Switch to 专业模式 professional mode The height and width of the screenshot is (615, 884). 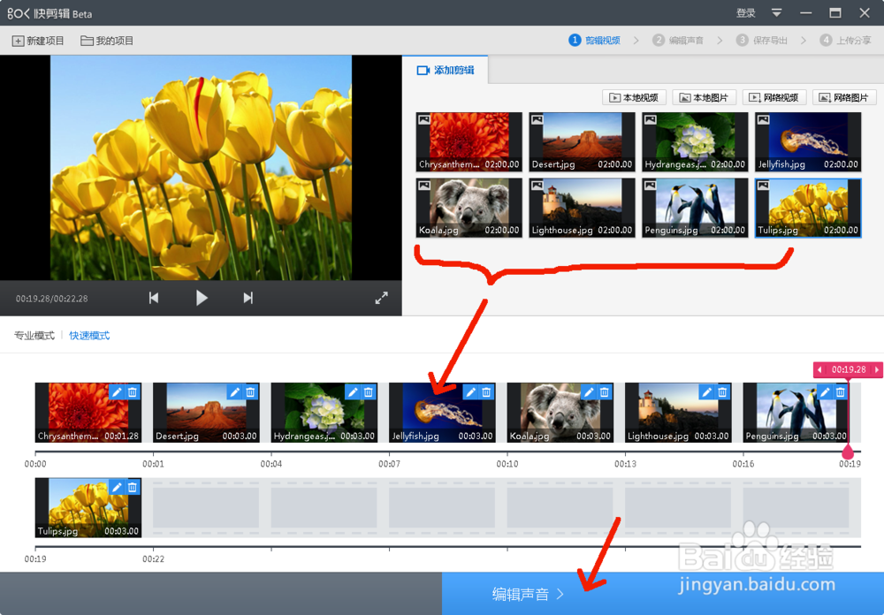coord(34,336)
